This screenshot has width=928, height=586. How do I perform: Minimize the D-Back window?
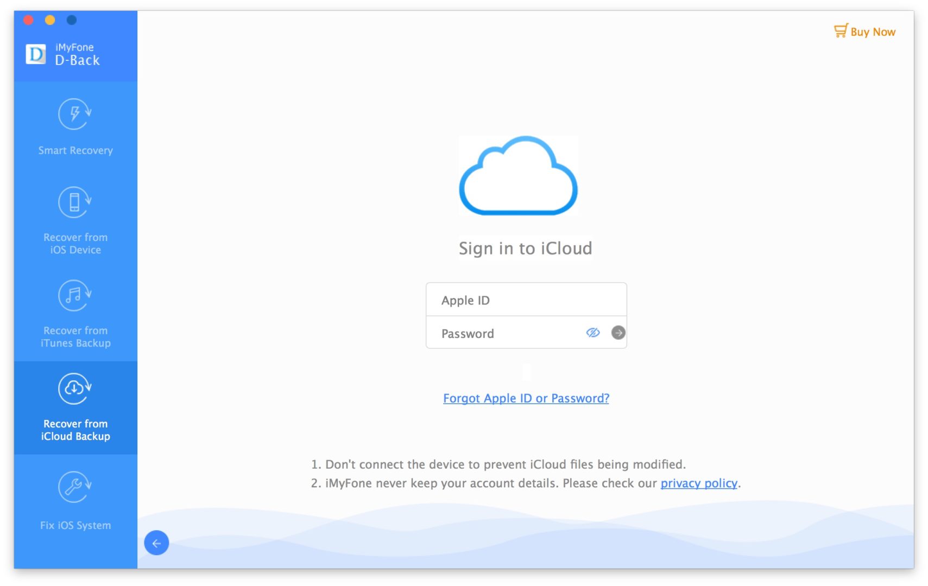(50, 20)
